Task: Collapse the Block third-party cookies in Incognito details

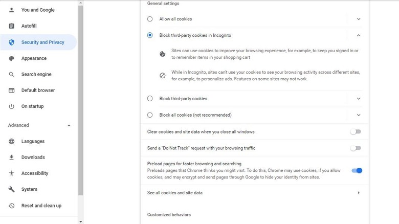Action: (359, 35)
